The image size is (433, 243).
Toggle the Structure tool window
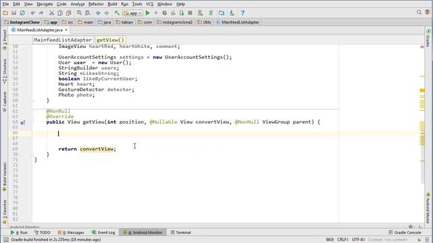5,72
